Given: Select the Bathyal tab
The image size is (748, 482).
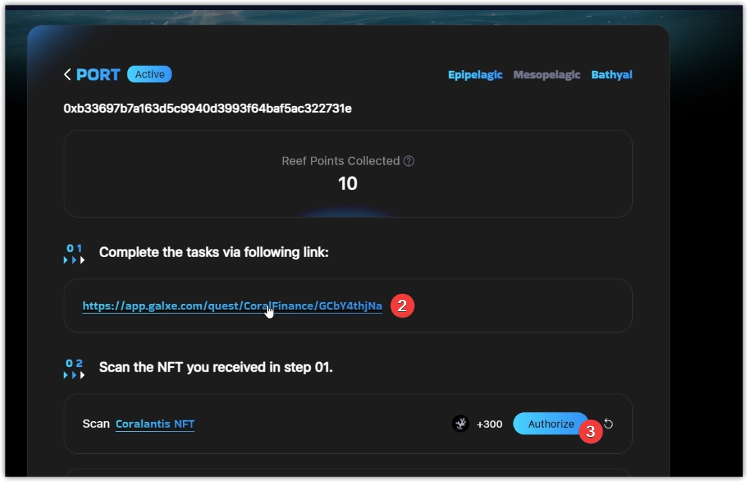Looking at the screenshot, I should [x=611, y=75].
